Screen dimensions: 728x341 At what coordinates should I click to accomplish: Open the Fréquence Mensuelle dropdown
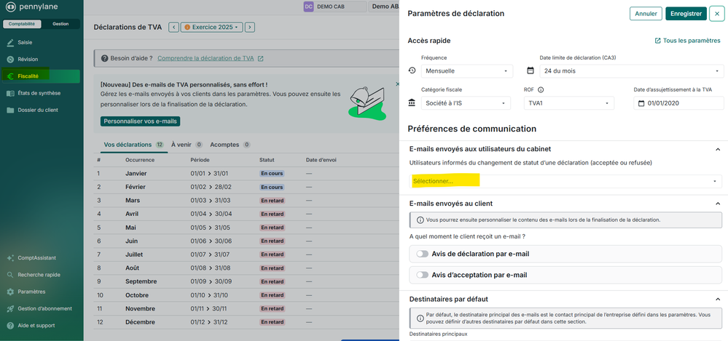(x=466, y=71)
